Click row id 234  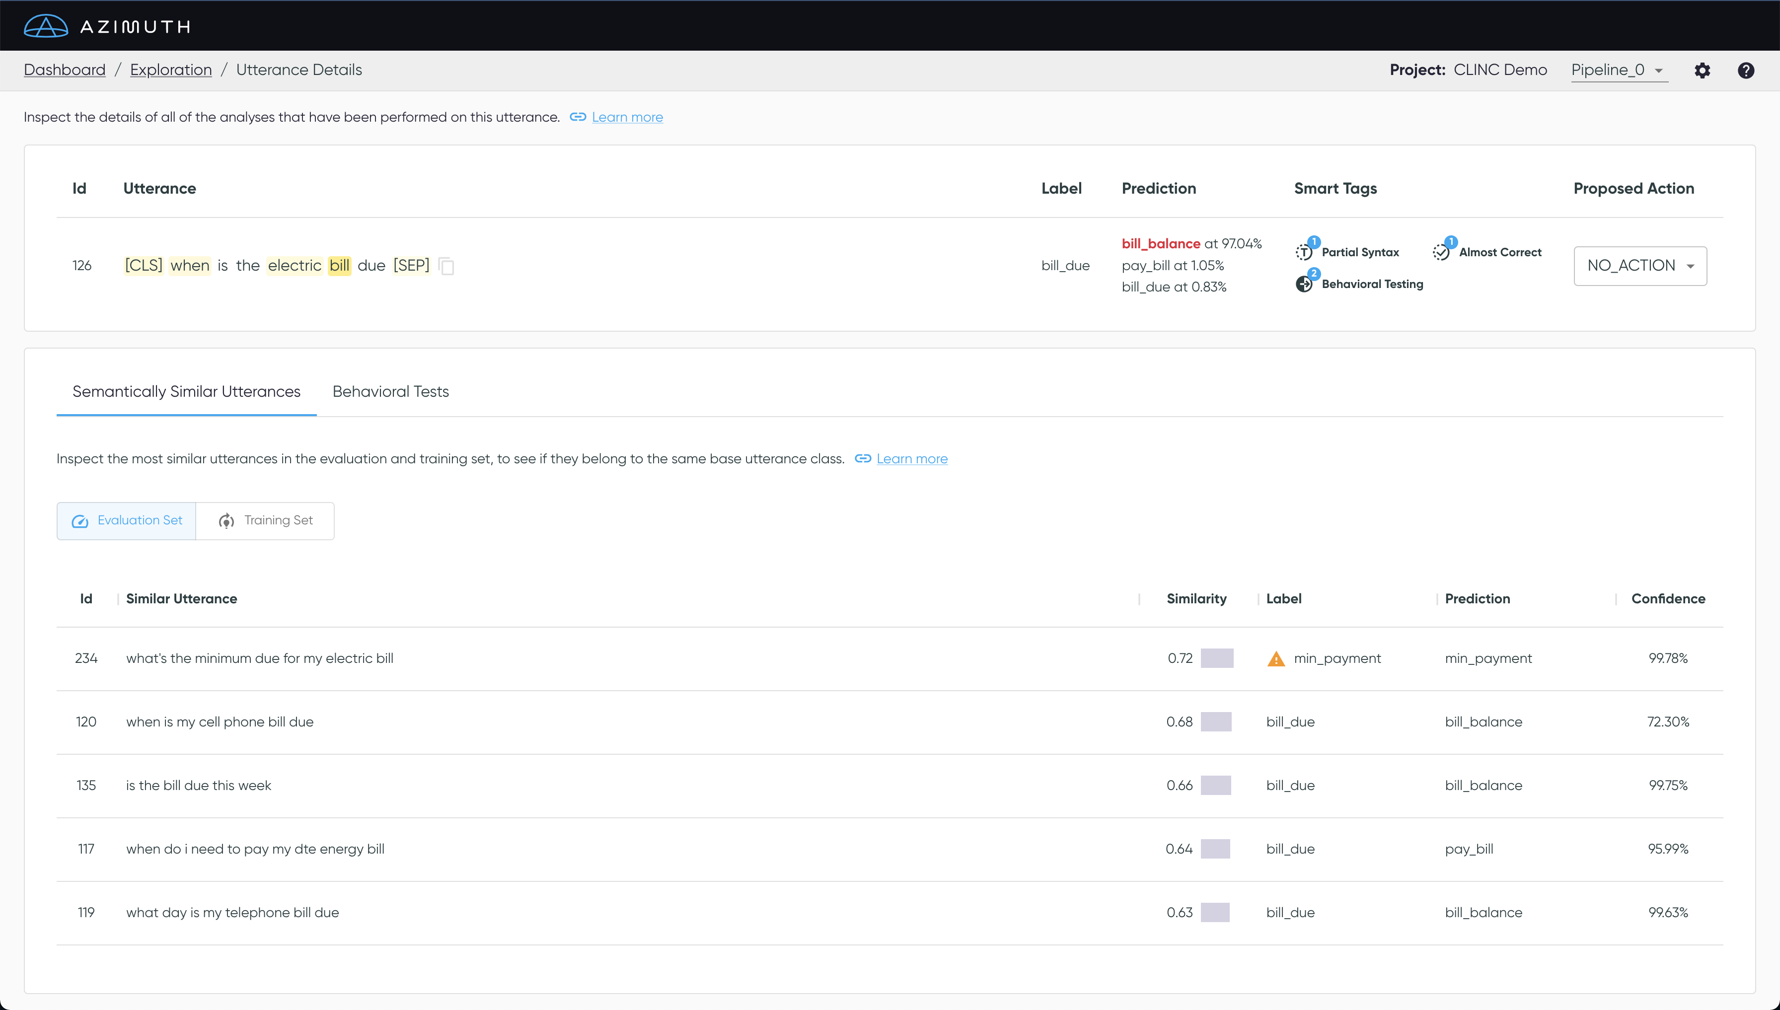86,658
